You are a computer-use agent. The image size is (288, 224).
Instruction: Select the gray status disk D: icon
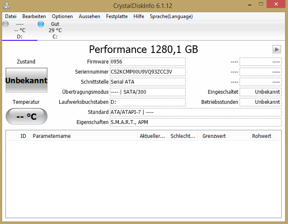pyautogui.click(x=5, y=24)
